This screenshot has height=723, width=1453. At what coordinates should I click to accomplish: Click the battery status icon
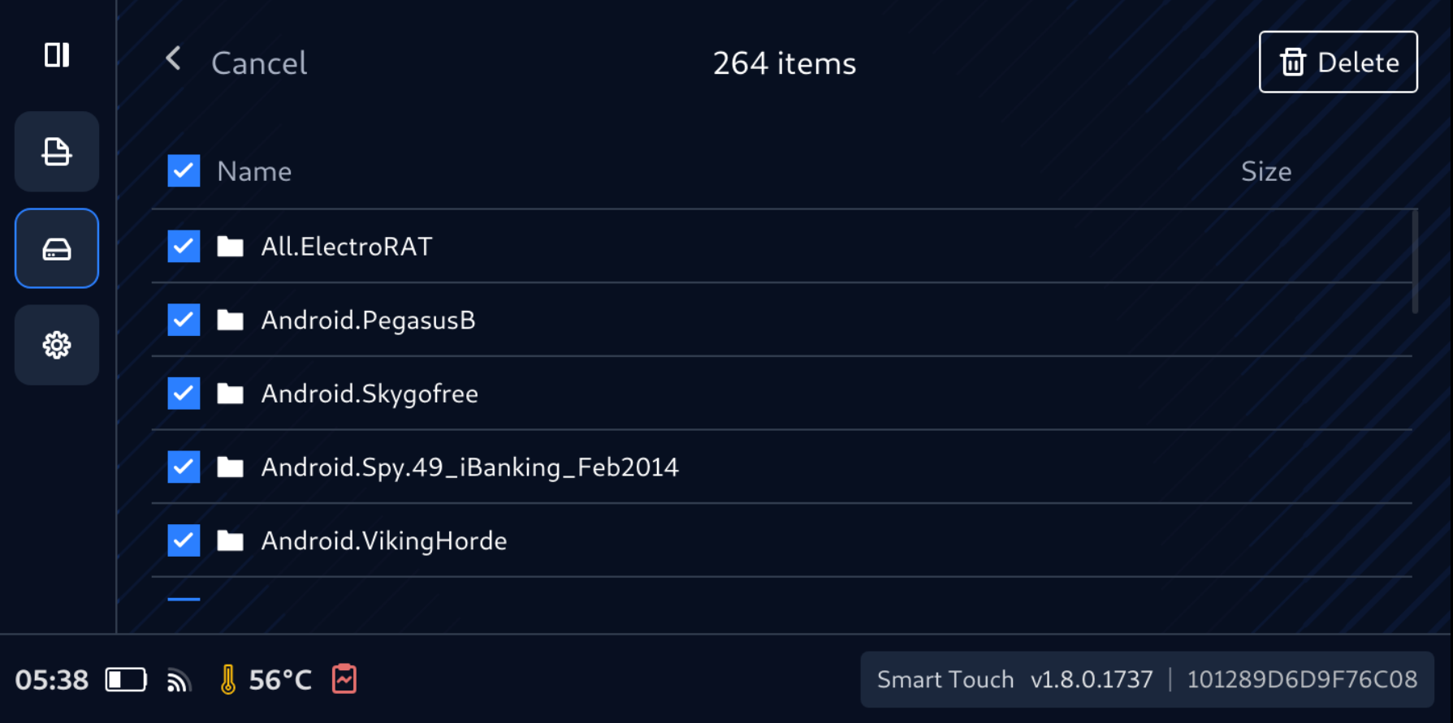click(x=126, y=679)
